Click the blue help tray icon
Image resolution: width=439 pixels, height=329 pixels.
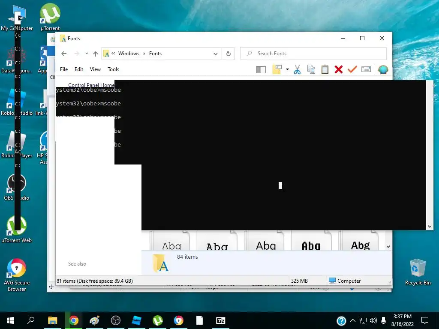click(x=341, y=320)
